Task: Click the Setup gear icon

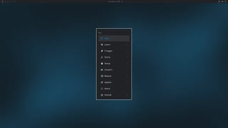Action: (102, 64)
